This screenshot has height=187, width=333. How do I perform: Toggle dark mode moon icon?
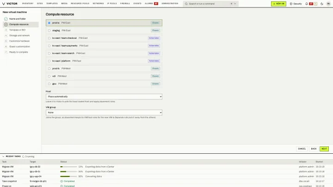pos(322,4)
